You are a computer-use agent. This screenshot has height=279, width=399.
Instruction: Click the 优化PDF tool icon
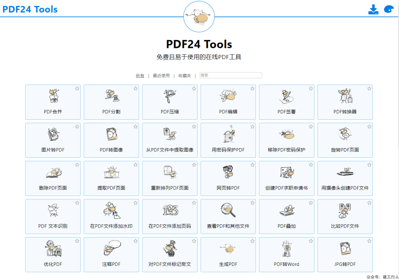click(x=53, y=249)
